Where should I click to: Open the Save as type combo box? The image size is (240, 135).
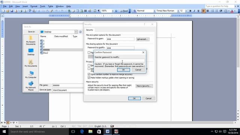68,90
